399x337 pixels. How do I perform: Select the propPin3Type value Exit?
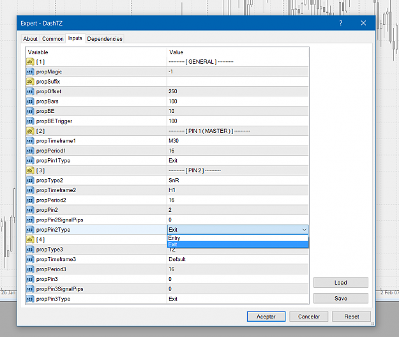coord(237,299)
